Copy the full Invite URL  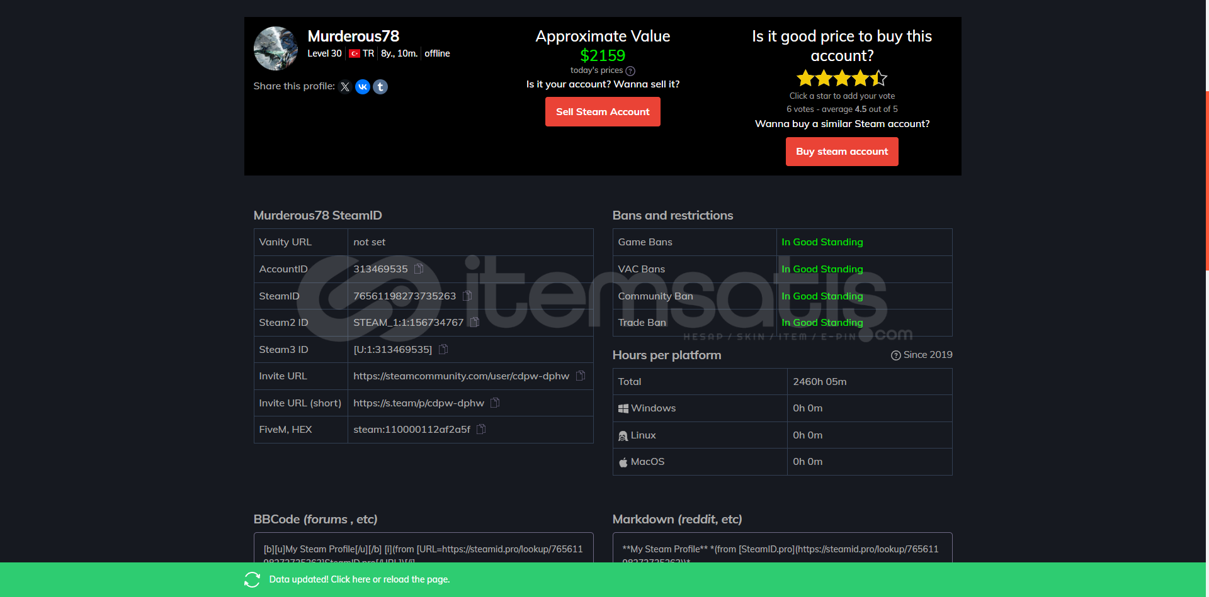[581, 376]
